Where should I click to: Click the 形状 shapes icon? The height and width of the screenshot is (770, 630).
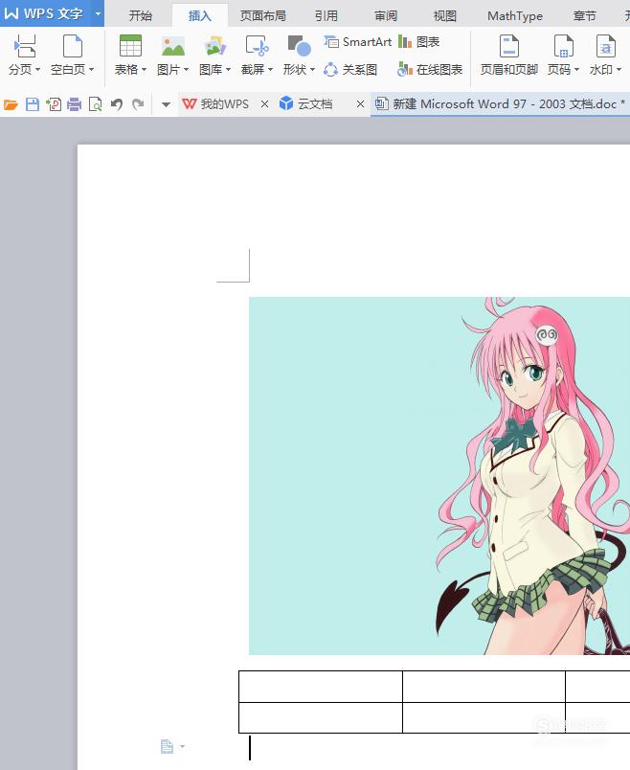(x=299, y=47)
